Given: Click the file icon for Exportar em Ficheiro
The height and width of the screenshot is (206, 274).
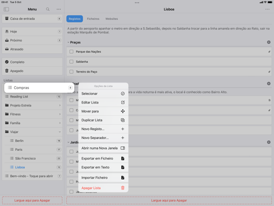Looking at the screenshot, I should pyautogui.click(x=123, y=159).
